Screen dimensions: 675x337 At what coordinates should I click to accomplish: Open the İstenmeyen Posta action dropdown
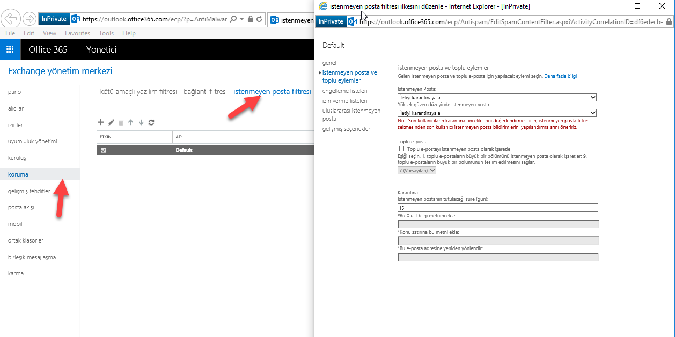point(497,97)
